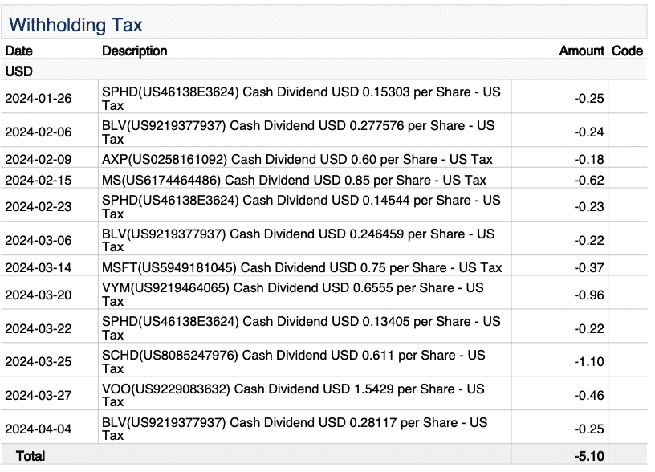Click the Code column header
Image resolution: width=655 pixels, height=472 pixels.
[x=627, y=51]
